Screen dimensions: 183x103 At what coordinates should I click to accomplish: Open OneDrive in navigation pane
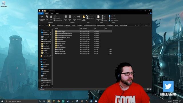tap(45, 59)
